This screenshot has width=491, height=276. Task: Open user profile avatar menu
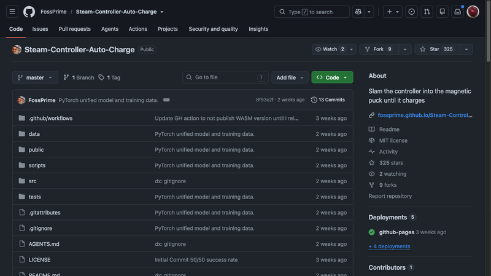click(473, 12)
